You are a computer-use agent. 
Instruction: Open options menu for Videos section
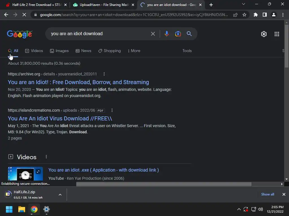click(46, 157)
